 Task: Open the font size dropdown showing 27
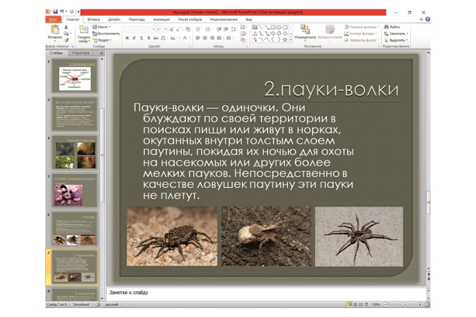coord(166,29)
